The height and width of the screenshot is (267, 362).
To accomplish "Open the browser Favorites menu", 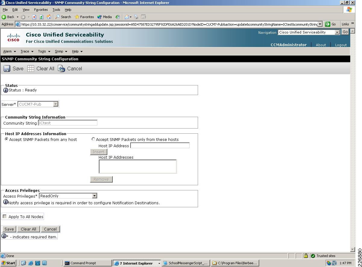I will [x=41, y=10].
